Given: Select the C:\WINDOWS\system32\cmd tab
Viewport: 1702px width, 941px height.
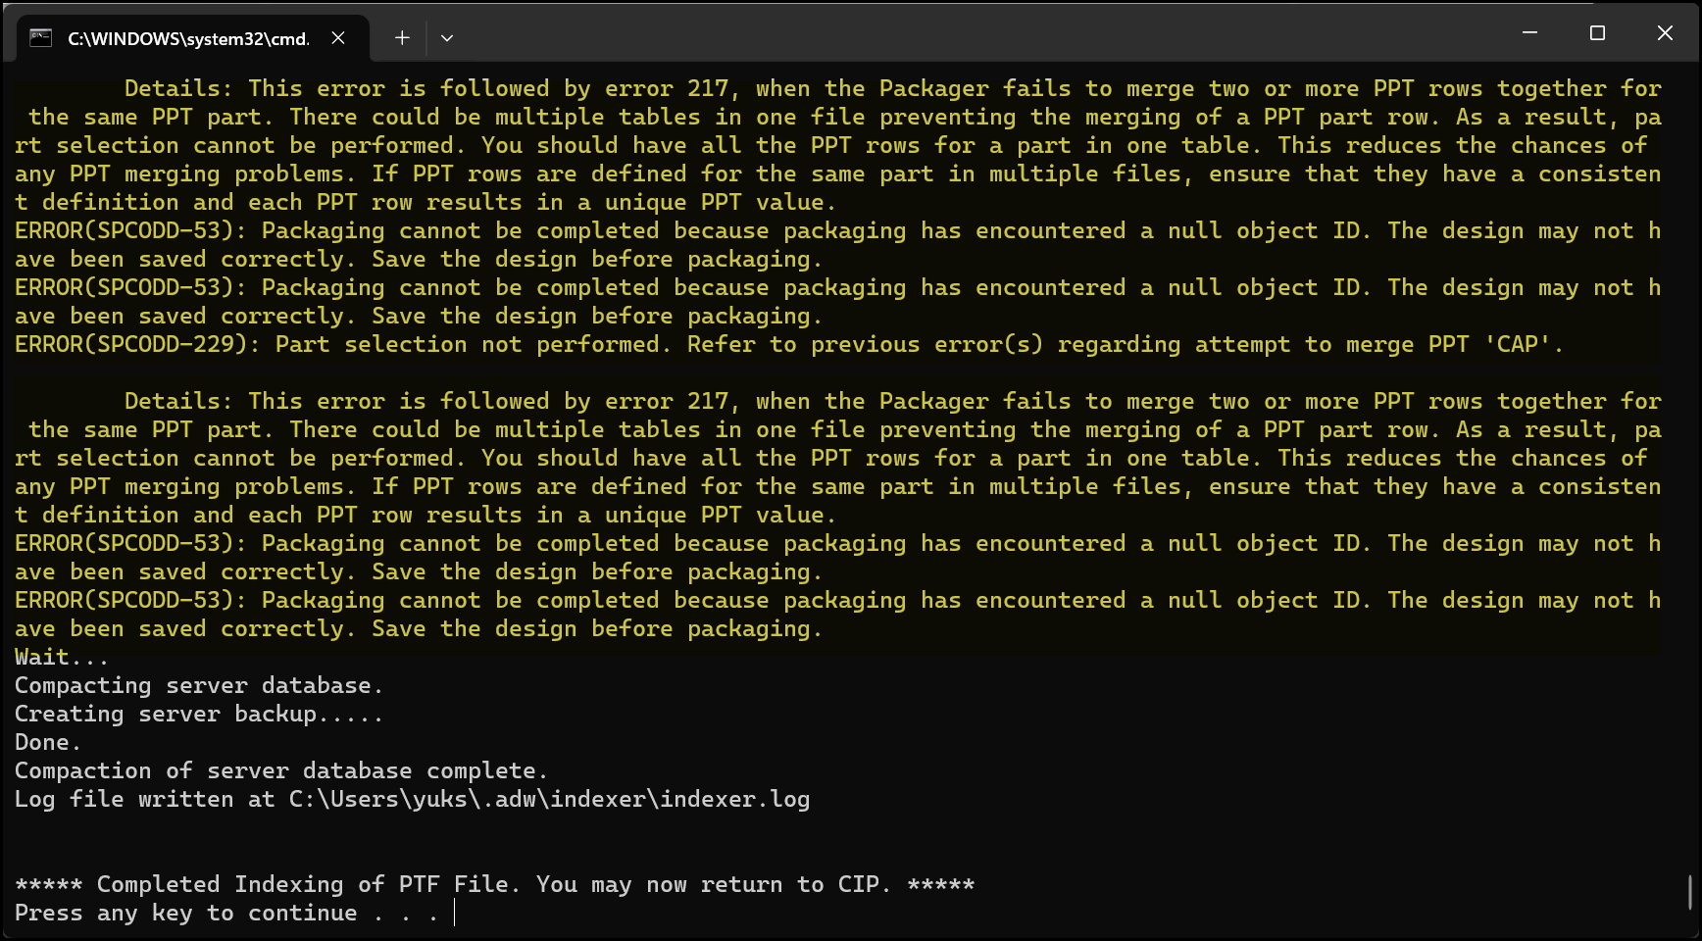Looking at the screenshot, I should pyautogui.click(x=186, y=38).
